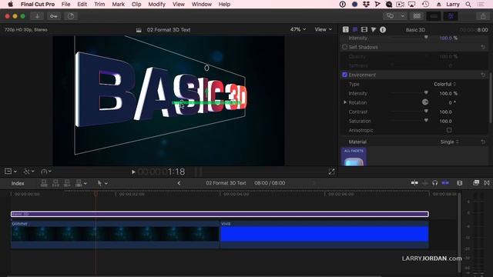The height and width of the screenshot is (277, 493).
Task: Adjust the Saturation slider handle
Action: [426, 120]
